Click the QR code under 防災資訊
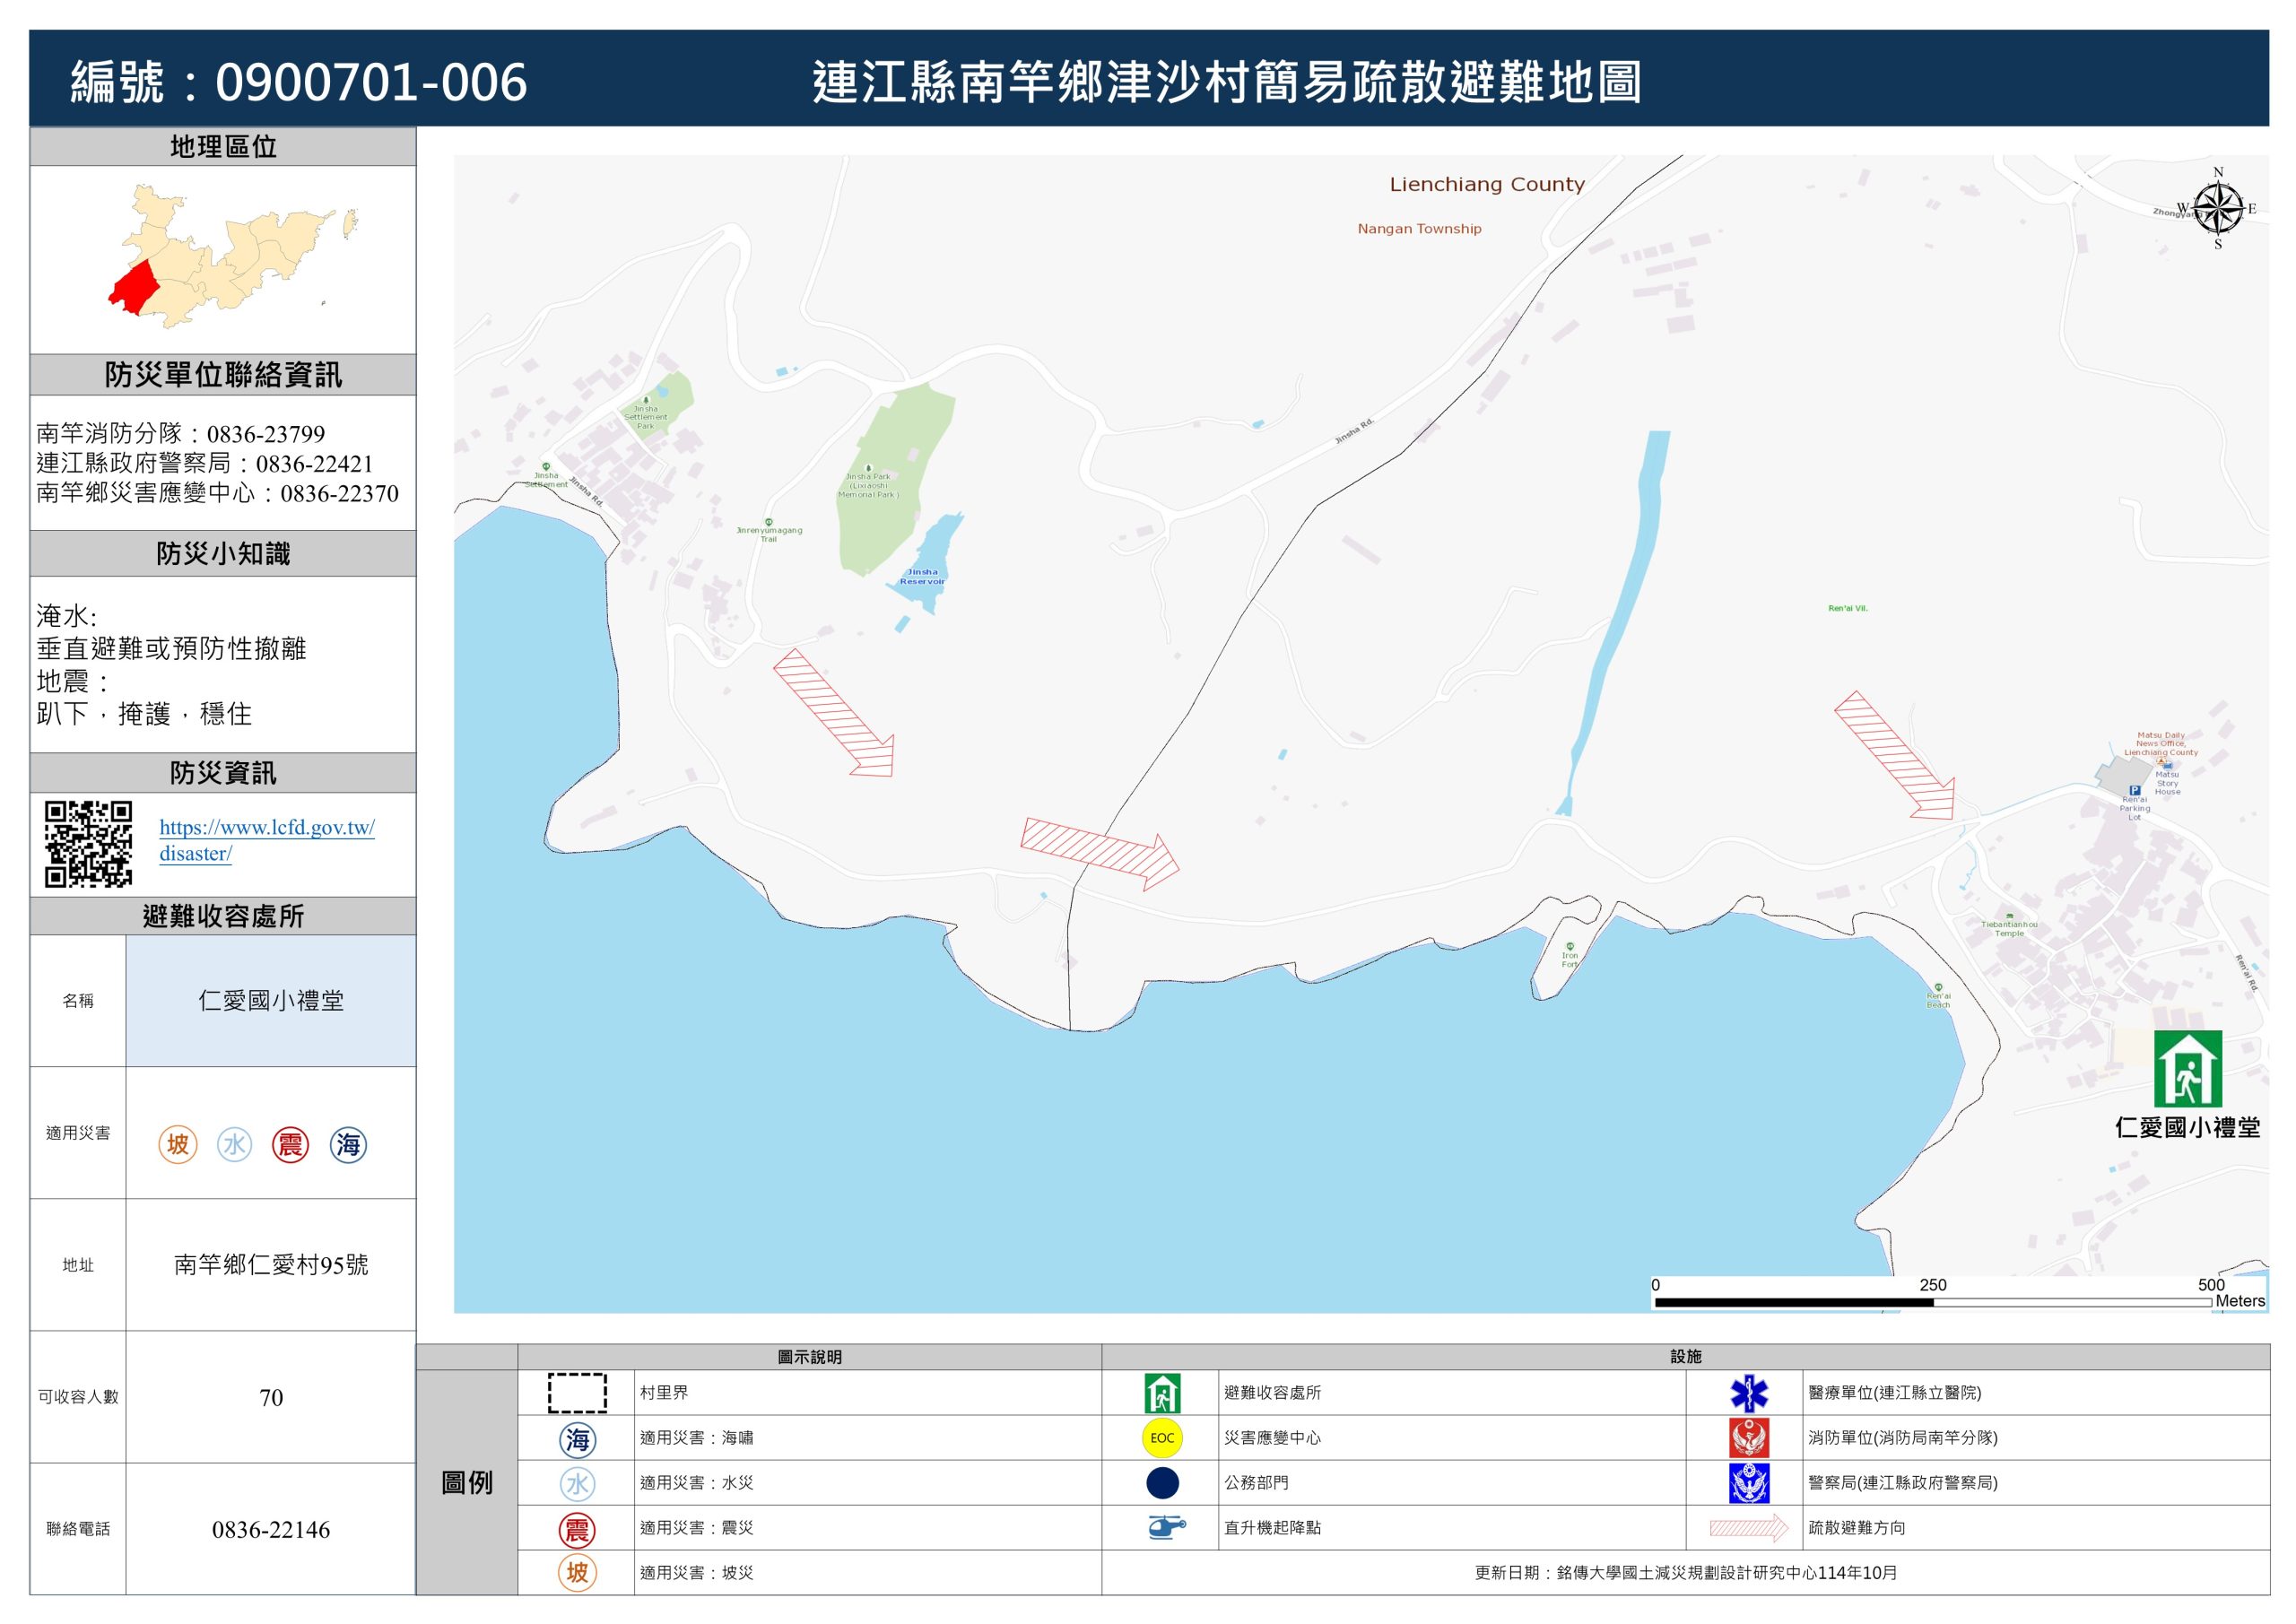Image resolution: width=2296 pixels, height=1624 pixels. pos(88,843)
